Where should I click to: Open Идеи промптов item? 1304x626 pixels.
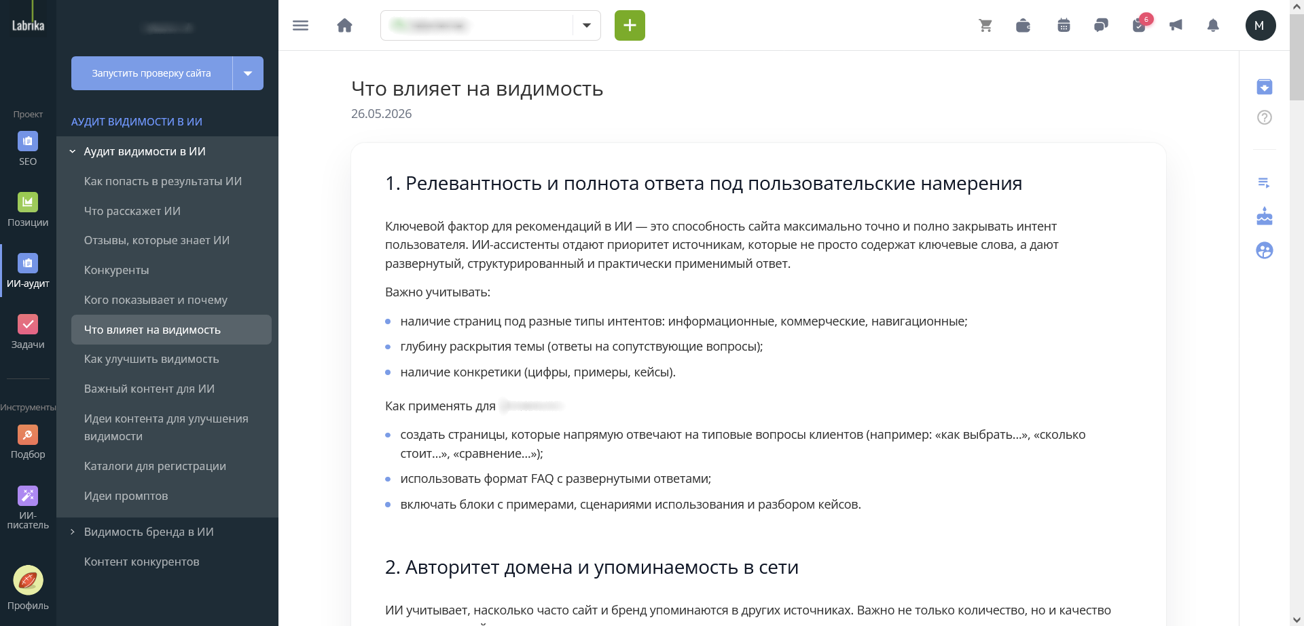tap(126, 496)
